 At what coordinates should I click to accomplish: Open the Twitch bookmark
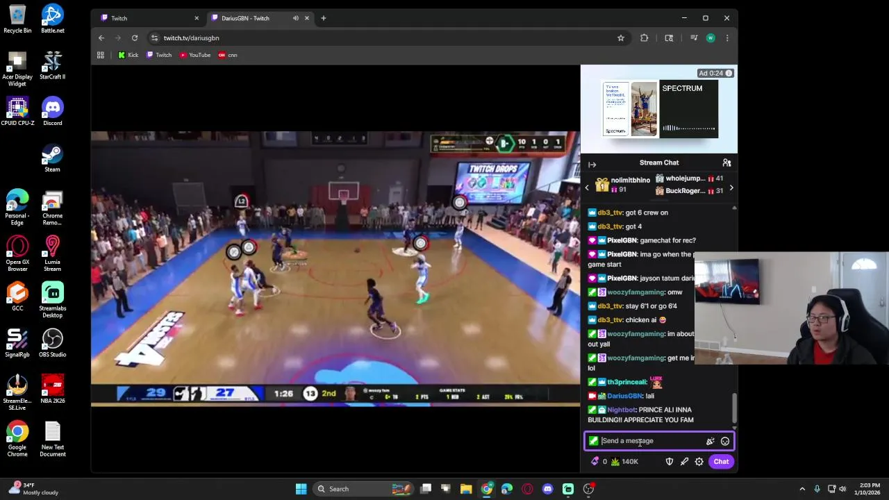click(159, 55)
